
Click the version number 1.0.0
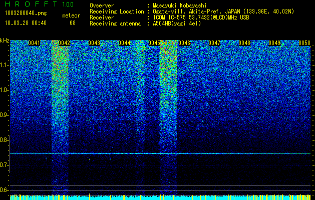pos(68,4)
